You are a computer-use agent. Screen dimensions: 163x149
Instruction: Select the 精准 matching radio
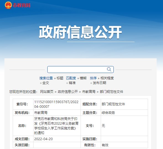coord(67,83)
